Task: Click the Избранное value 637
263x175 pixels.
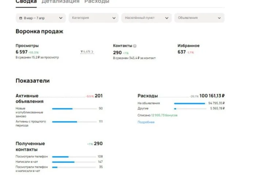Action: [182, 52]
